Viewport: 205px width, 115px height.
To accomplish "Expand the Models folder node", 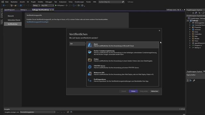I will tap(190, 39).
